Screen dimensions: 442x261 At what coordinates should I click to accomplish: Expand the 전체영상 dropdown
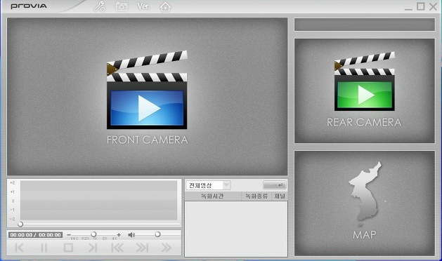point(226,185)
